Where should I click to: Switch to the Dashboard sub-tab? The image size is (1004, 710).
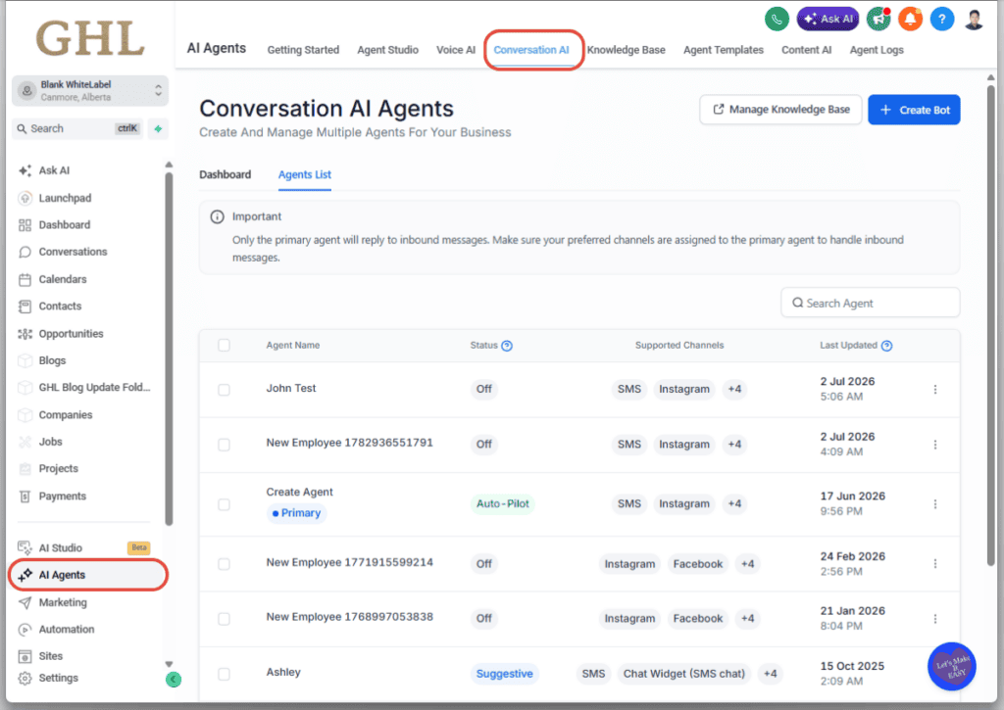[x=225, y=174]
